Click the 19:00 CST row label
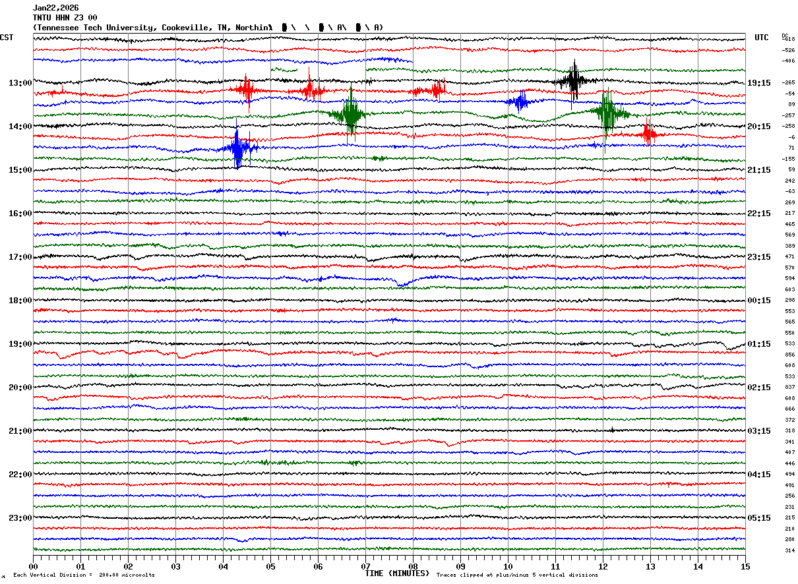The width and height of the screenshot is (798, 584). point(20,344)
